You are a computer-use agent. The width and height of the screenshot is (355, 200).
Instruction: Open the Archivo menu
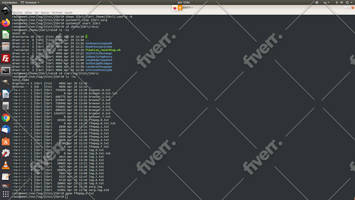[x=18, y=13]
